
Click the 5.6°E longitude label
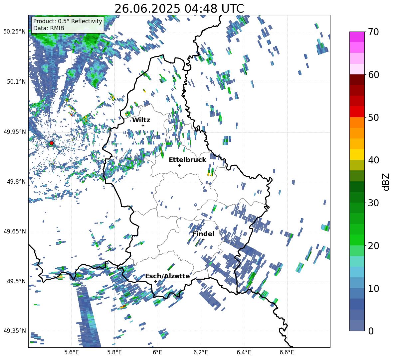coord(72,352)
